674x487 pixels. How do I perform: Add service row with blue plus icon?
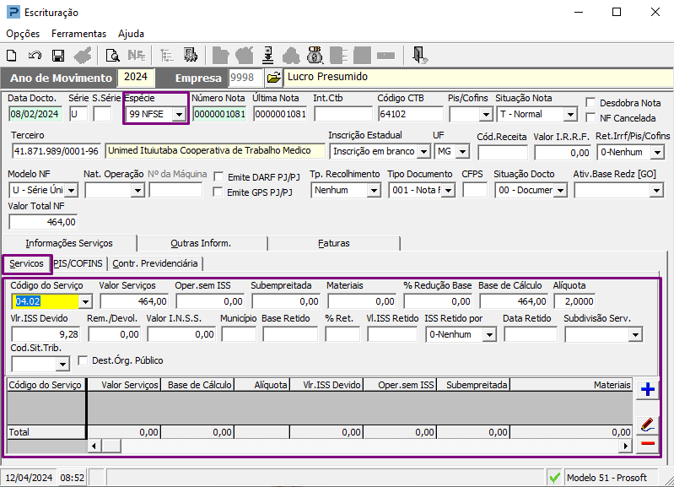[648, 389]
